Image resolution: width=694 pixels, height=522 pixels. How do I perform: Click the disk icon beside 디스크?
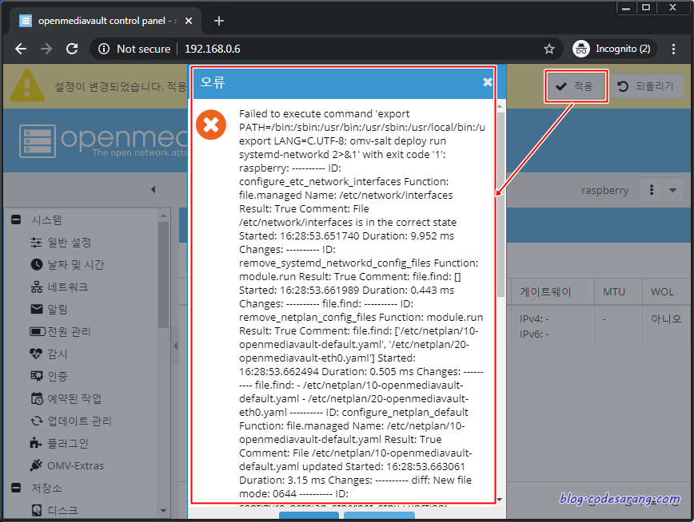point(37,510)
